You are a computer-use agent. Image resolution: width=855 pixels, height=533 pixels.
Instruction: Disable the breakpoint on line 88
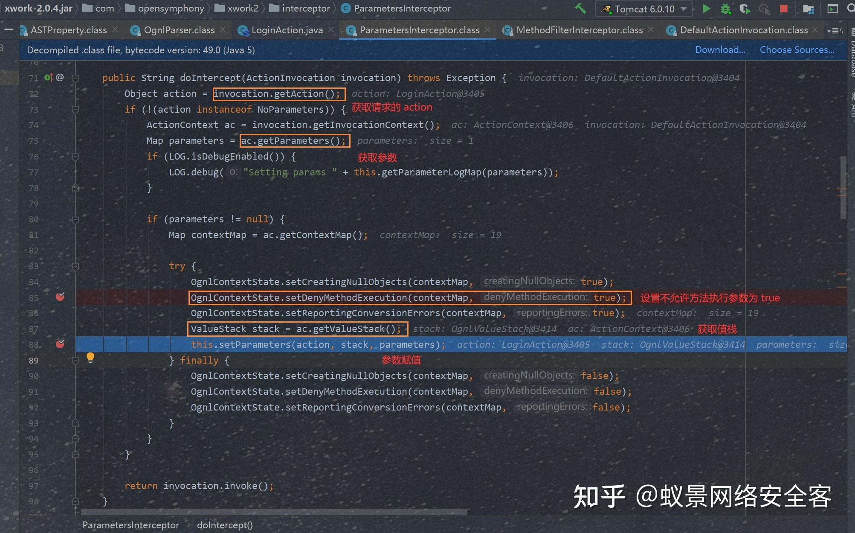point(61,344)
